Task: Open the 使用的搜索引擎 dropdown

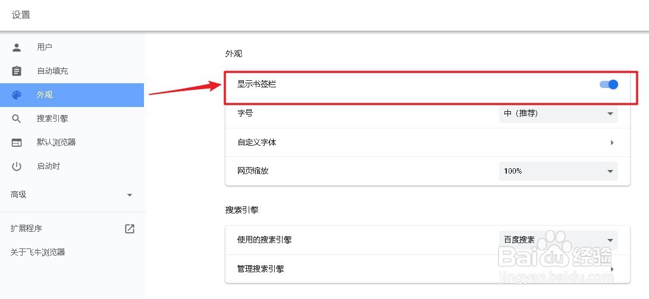Action: 558,240
